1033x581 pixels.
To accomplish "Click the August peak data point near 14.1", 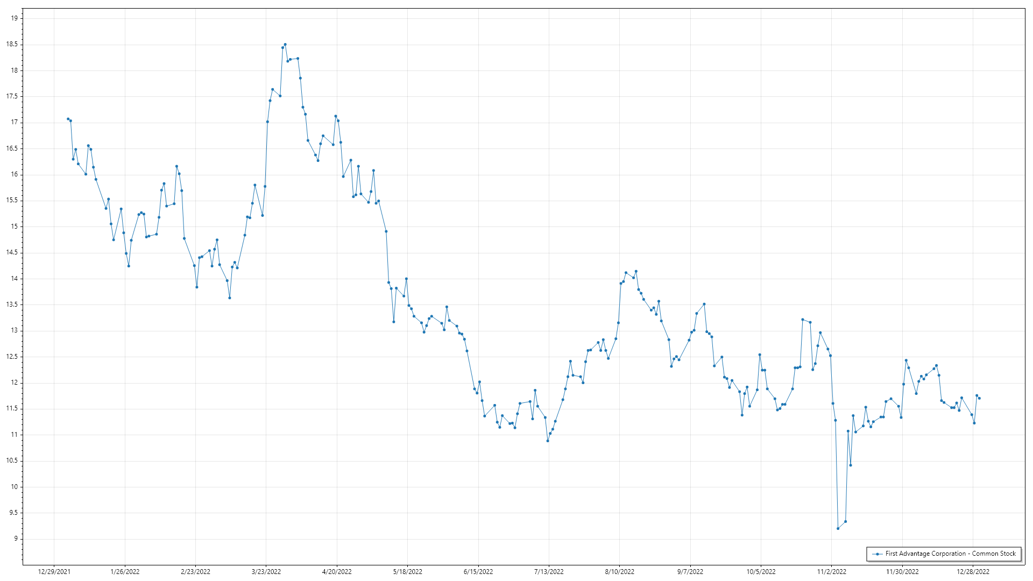I will [x=636, y=271].
